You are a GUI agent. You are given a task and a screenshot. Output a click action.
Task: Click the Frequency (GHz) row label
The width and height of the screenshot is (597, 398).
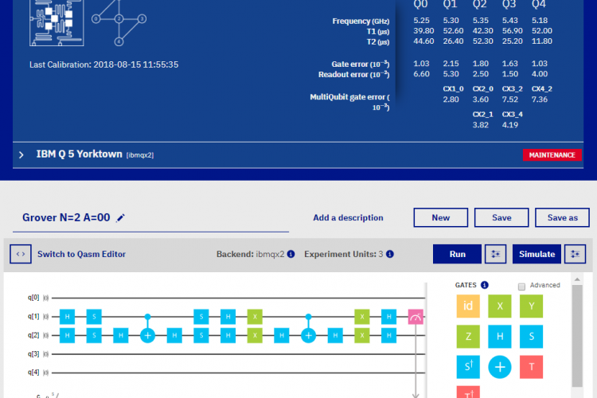[361, 21]
